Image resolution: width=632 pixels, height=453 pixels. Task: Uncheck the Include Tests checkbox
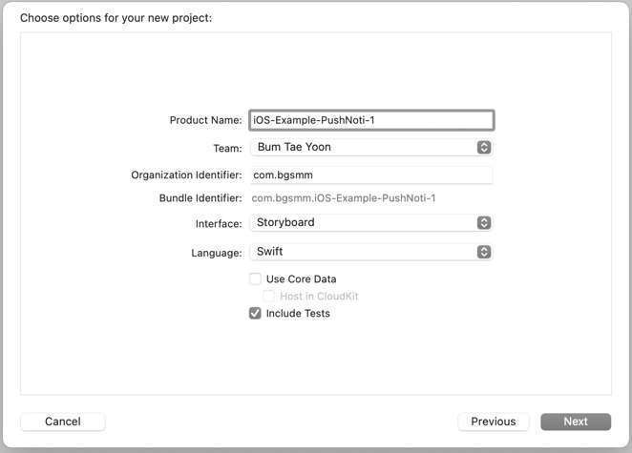point(255,313)
